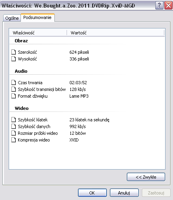Viewport: 173px width, 200px height.
Task: Switch to the Ogólne tab
Action: [12, 18]
